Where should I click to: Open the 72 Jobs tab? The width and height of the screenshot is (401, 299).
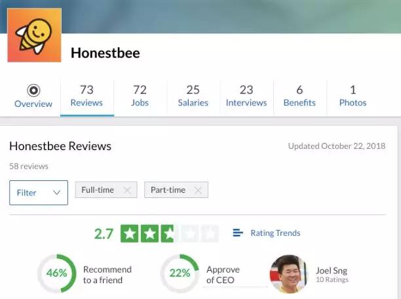click(140, 97)
